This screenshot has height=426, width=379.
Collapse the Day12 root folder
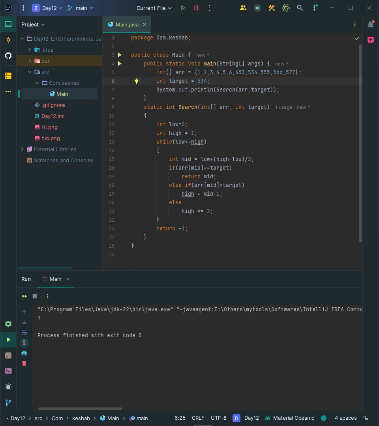point(22,39)
